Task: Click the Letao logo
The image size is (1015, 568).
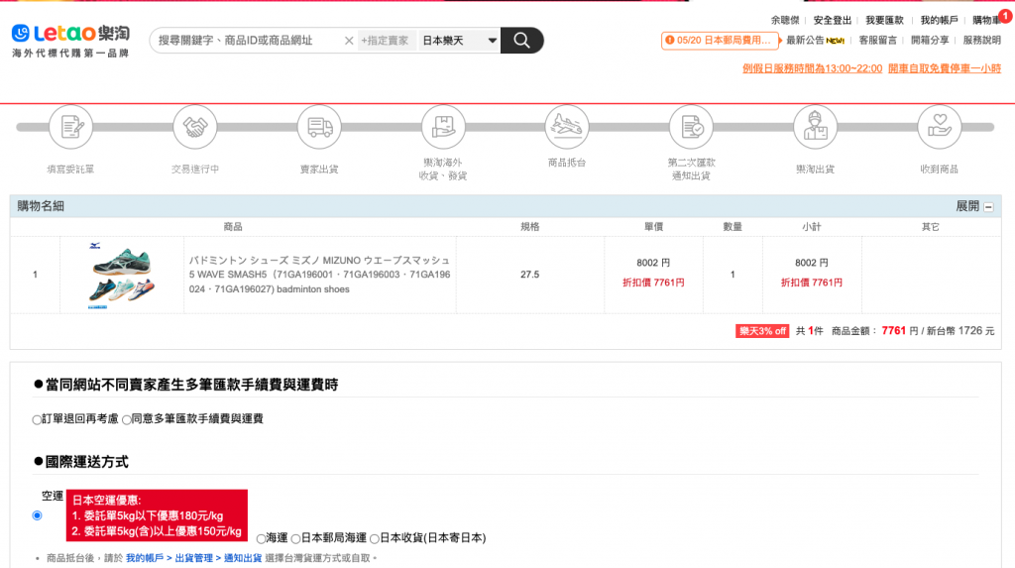Action: (x=70, y=41)
